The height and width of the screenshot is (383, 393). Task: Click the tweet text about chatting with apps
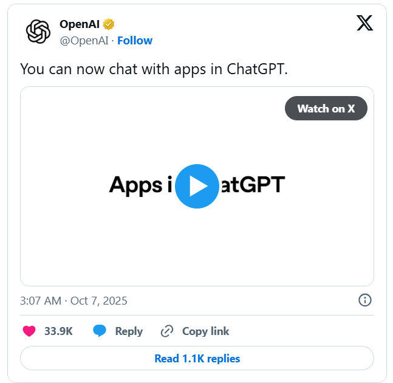154,68
